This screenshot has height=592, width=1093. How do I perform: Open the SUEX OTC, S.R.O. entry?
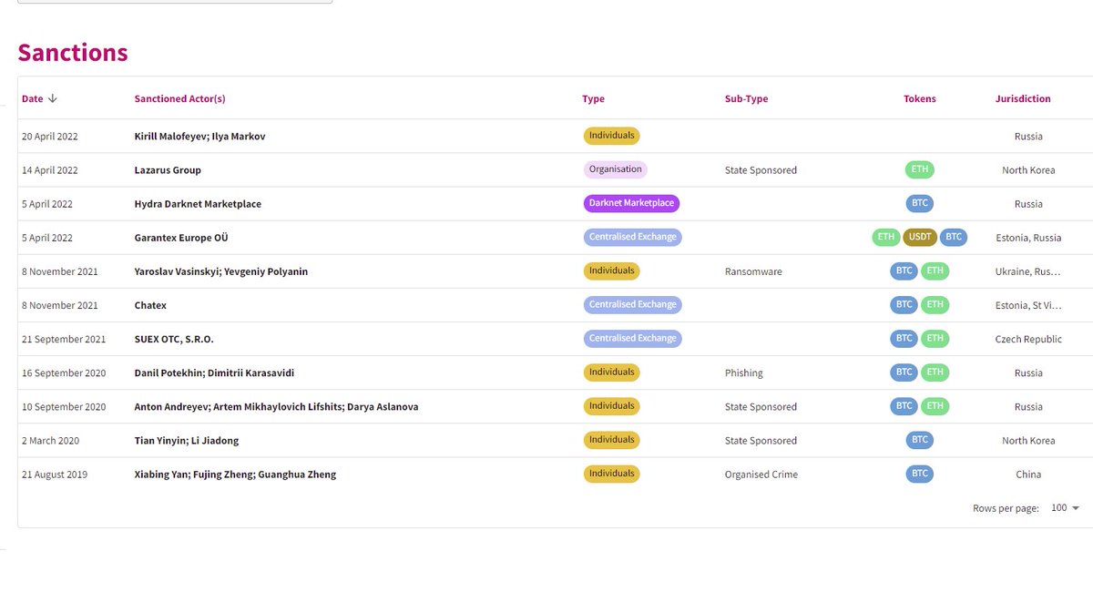pos(174,339)
